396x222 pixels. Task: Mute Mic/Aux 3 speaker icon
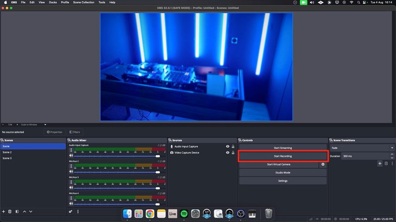[71, 187]
